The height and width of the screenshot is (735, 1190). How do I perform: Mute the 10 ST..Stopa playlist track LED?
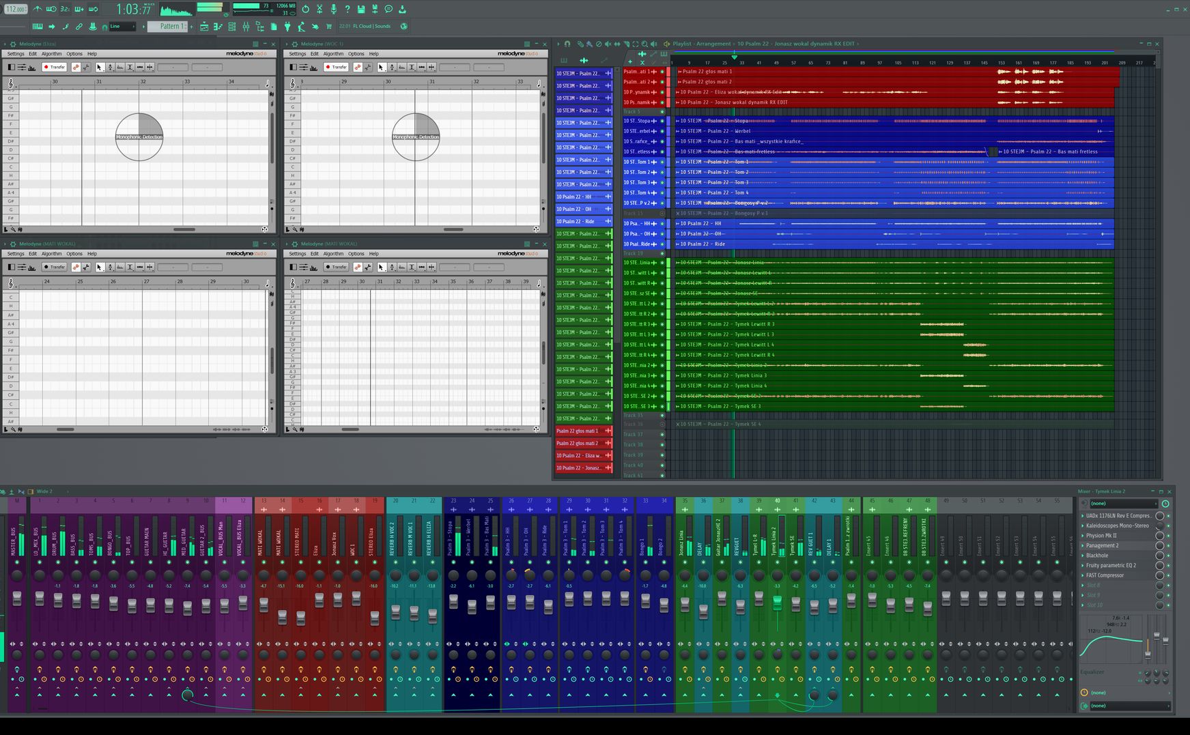[662, 121]
